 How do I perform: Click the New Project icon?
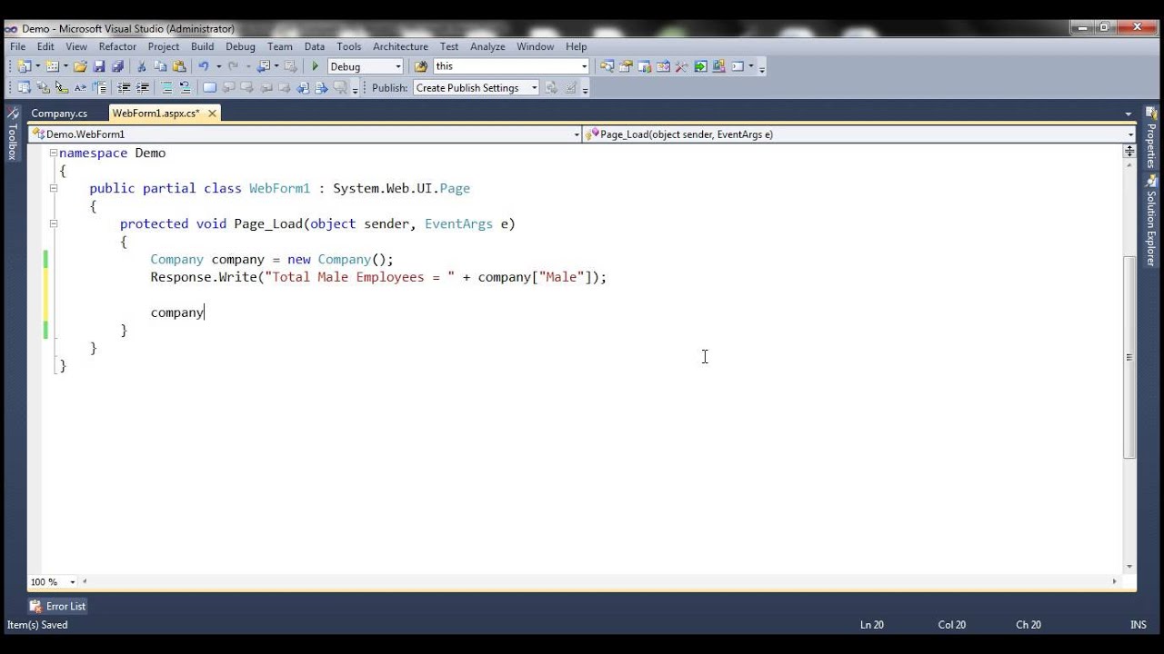[x=24, y=66]
